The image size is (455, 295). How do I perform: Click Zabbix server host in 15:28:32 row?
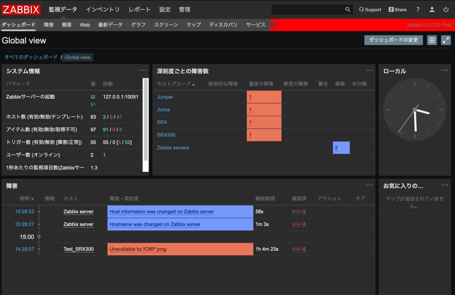point(78,212)
